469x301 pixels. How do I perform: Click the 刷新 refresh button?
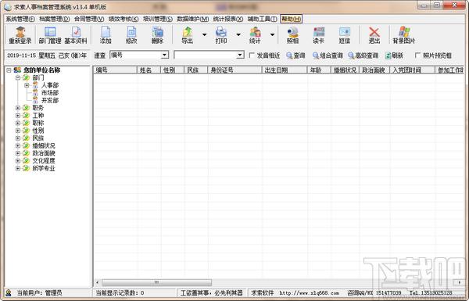point(394,56)
